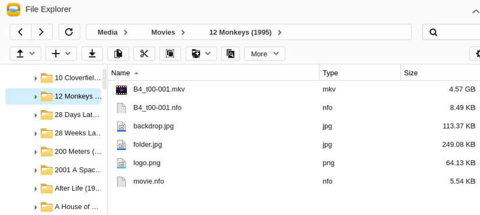480x215 pixels.
Task: Select file B4_t00-001.mkv by name
Action: point(159,89)
